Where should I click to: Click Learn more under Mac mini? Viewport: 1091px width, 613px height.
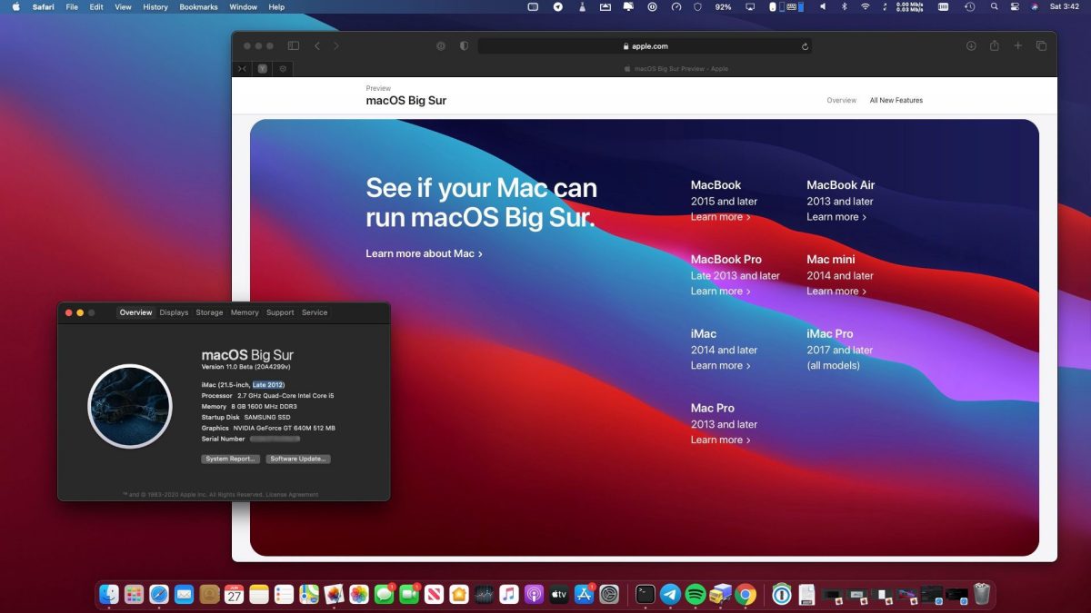click(836, 292)
